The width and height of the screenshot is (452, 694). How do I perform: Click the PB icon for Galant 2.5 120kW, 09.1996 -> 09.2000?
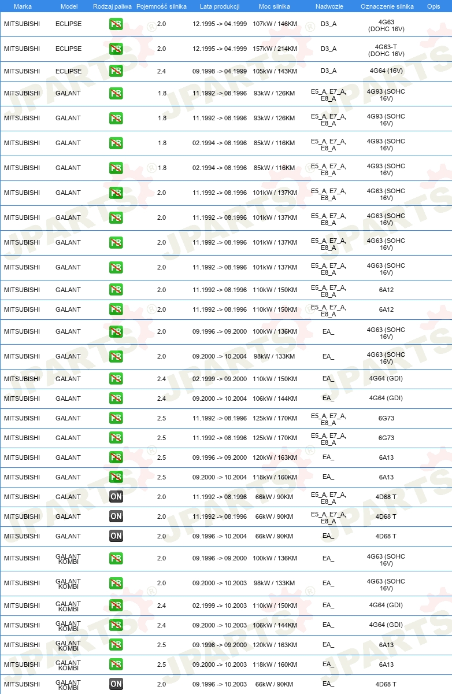tap(116, 457)
